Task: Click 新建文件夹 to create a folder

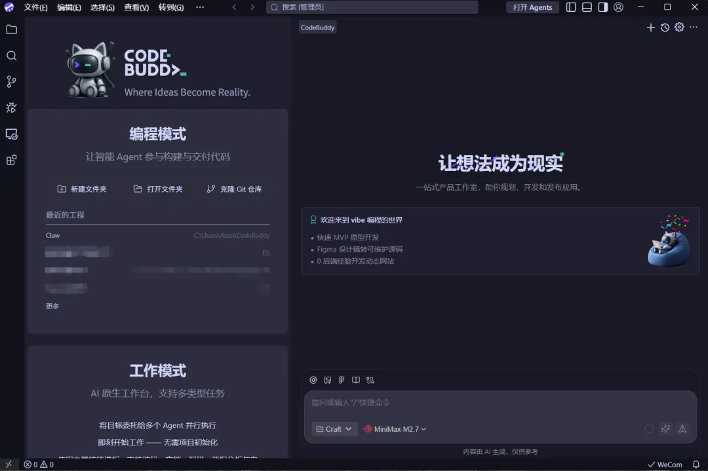Action: pyautogui.click(x=82, y=189)
